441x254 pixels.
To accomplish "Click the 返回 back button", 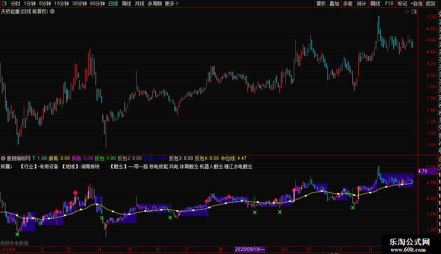I will (x=430, y=4).
